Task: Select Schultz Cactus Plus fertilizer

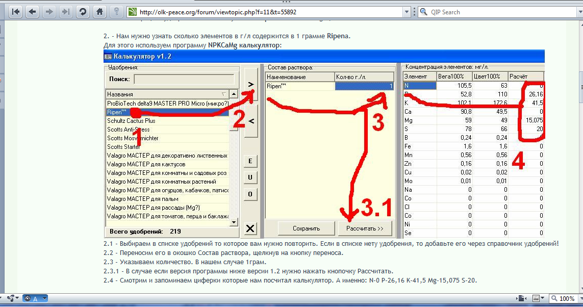Action: tap(167, 121)
